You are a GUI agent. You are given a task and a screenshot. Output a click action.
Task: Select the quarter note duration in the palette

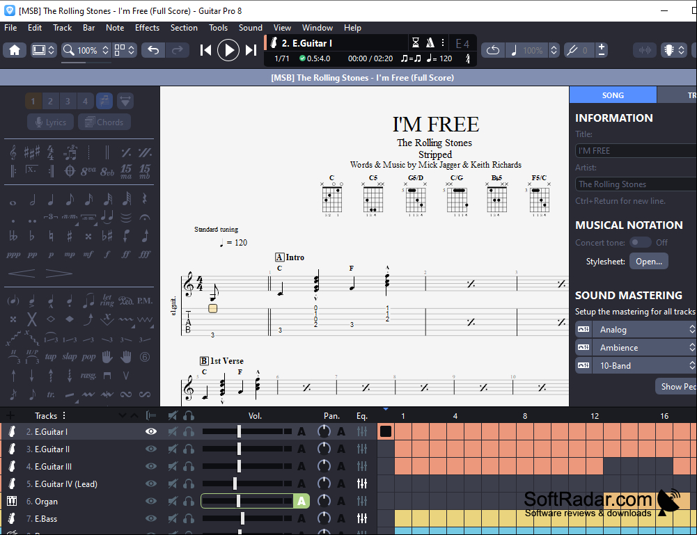tap(51, 200)
